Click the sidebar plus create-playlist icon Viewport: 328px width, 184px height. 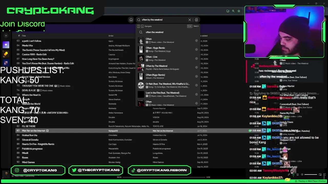[6, 36]
